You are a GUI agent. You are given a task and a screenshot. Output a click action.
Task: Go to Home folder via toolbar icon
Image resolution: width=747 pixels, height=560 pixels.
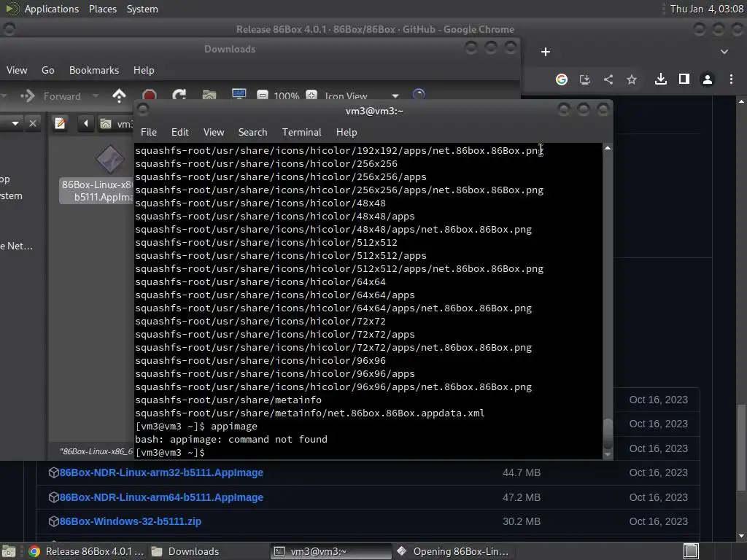(209, 96)
